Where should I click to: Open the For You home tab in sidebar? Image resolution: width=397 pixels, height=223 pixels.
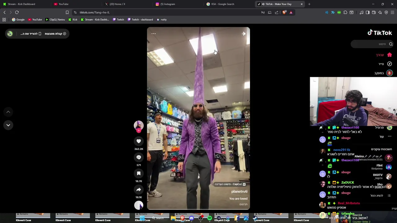pyautogui.click(x=384, y=55)
